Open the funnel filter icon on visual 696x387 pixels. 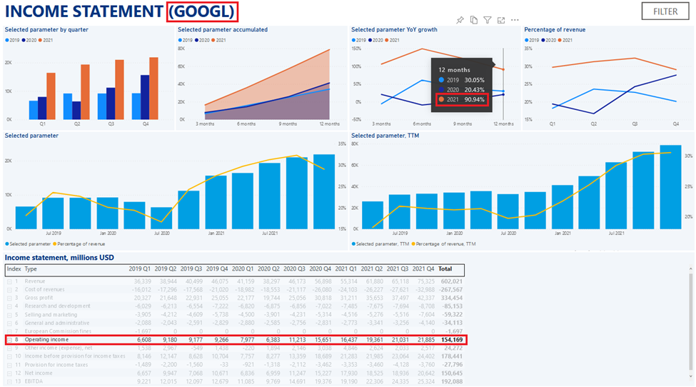487,20
